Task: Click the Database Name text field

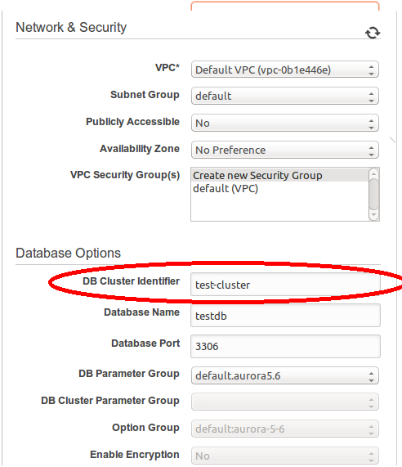Action: [x=285, y=316]
